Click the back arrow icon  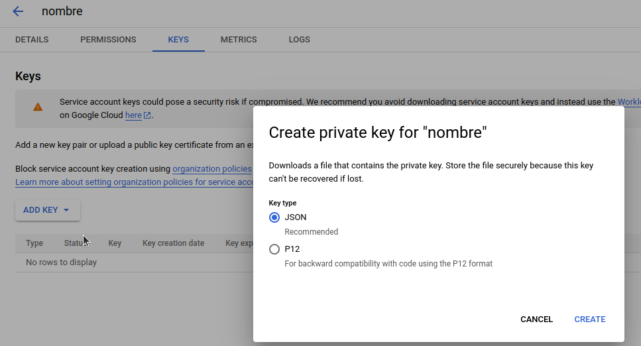pos(18,11)
